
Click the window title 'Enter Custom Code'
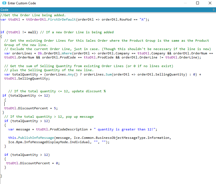click(x=22, y=3)
